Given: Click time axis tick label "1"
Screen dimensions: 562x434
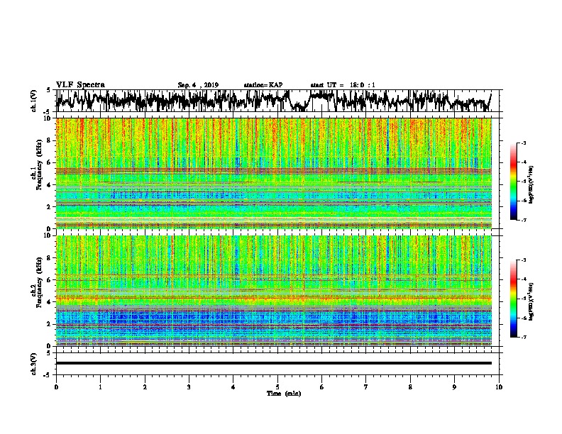Looking at the screenshot, I should pos(100,387).
